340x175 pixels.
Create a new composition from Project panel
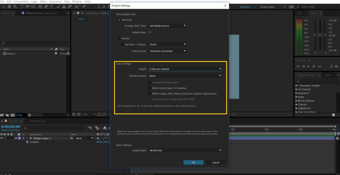13,115
